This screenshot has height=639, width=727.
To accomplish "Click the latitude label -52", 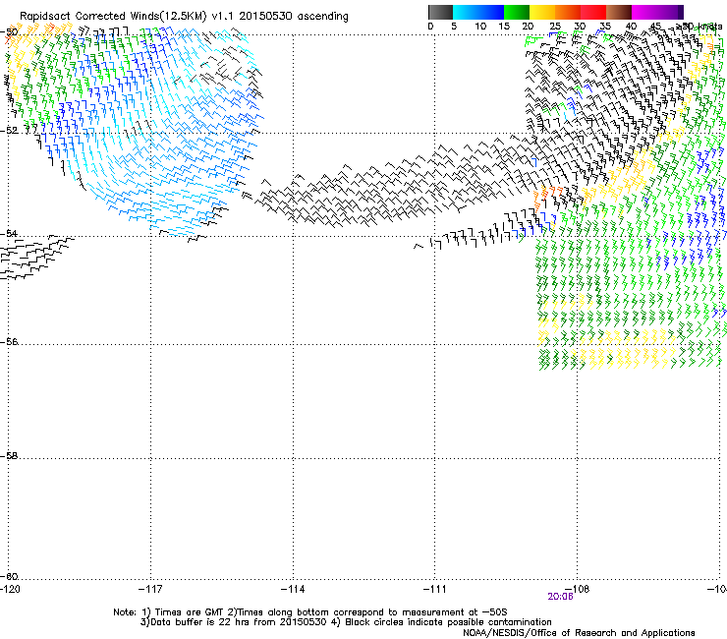I will coord(9,131).
